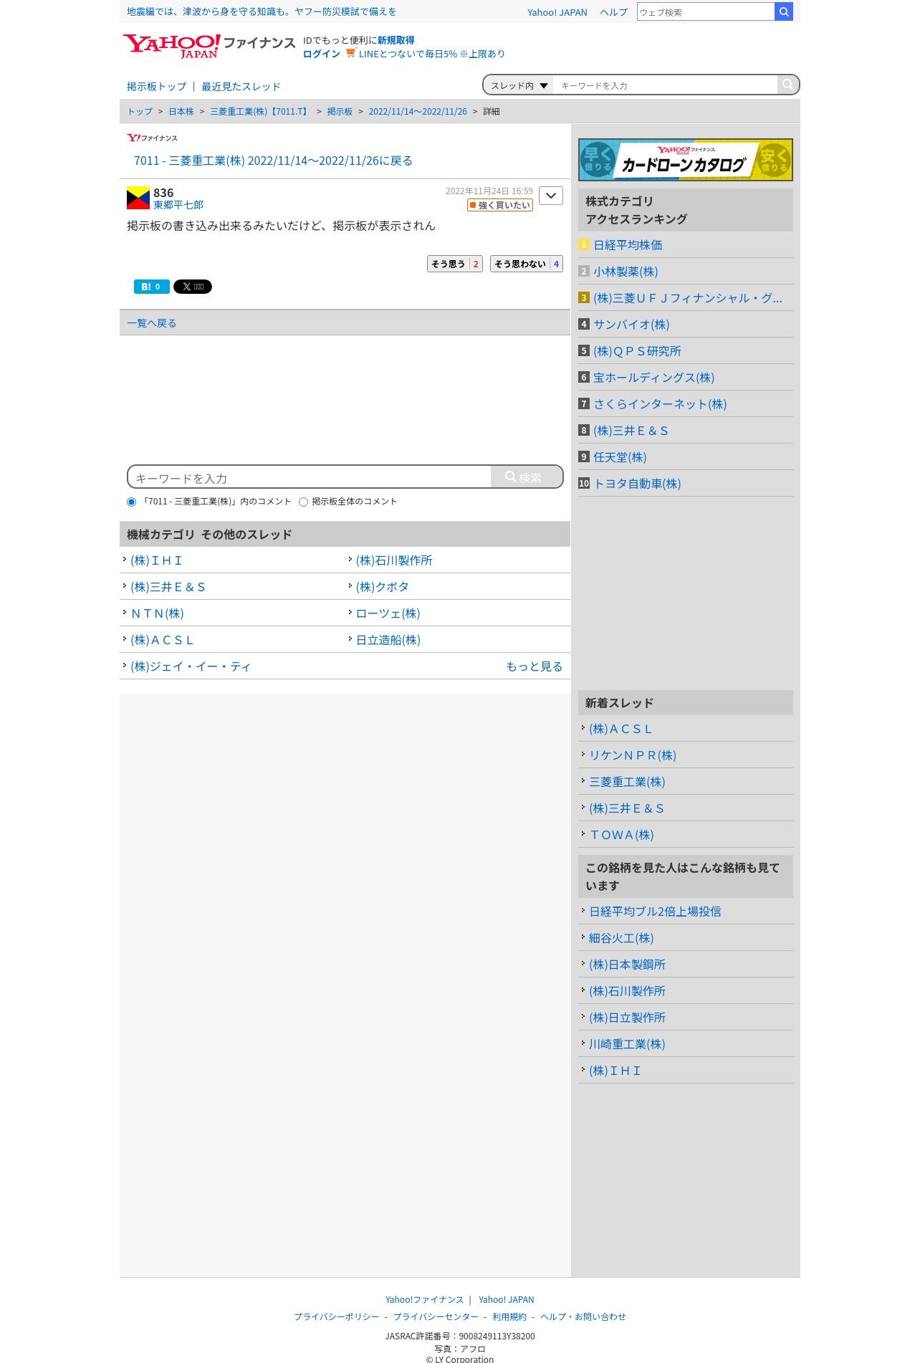Viewport: 920px width, 1363px height.
Task: Select the 「7011 - 三菱重工業(株)」内のコメント radio
Action: [131, 502]
